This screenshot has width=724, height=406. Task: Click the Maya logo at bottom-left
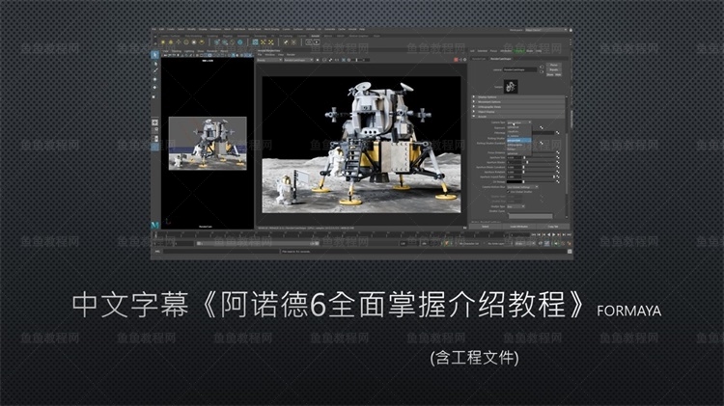(x=154, y=225)
